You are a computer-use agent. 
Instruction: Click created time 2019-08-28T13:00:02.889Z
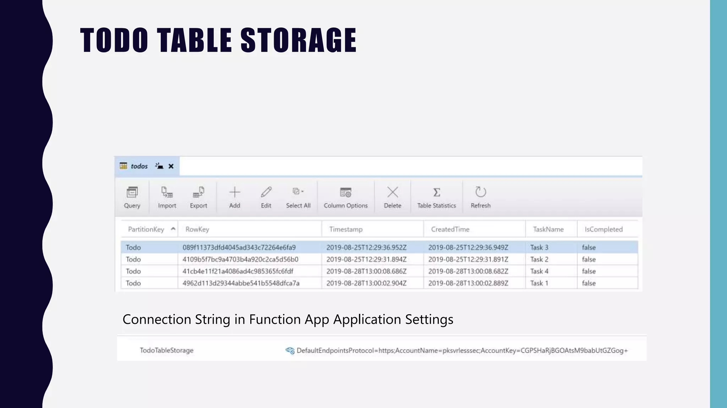(468, 283)
